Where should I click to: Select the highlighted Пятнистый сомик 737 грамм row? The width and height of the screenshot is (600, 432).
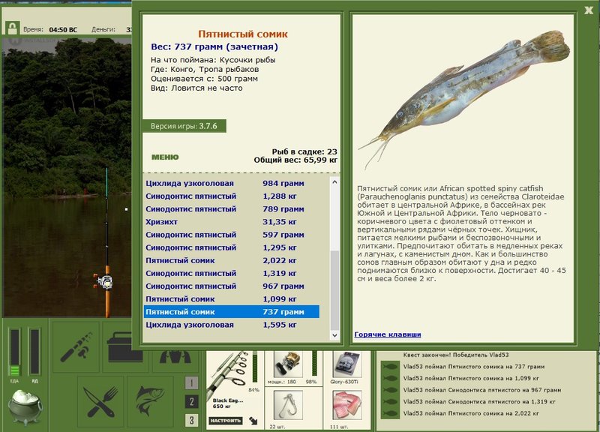(232, 312)
